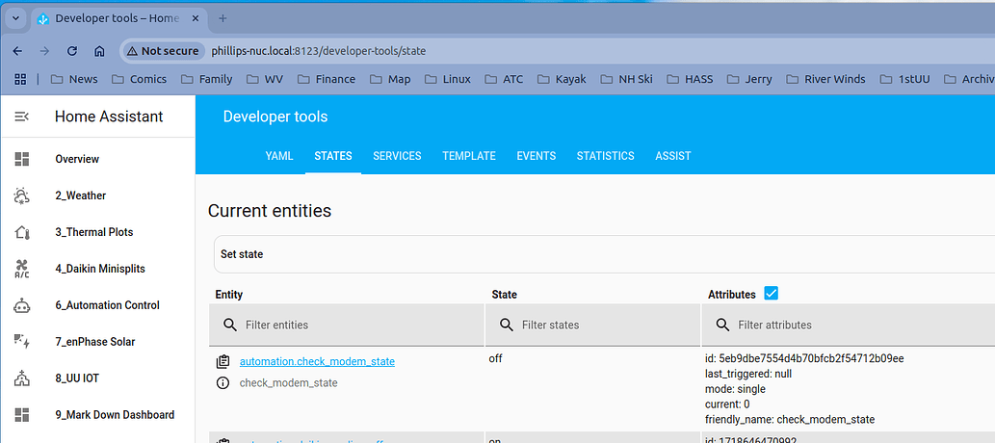
Task: Open the Overview dashboard icon
Action: point(21,159)
